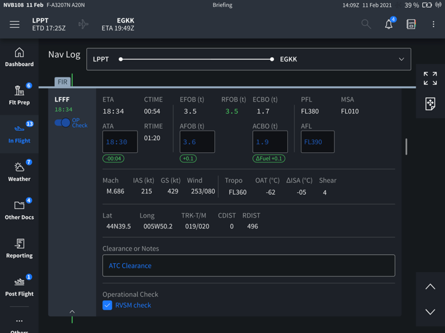Open Weather section in sidebar
Image resolution: width=445 pixels, height=333 pixels.
coord(19,172)
